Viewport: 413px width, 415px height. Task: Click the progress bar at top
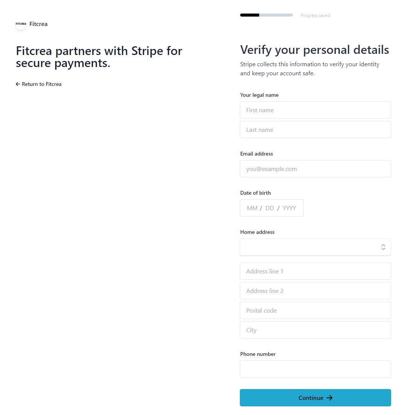pyautogui.click(x=267, y=15)
